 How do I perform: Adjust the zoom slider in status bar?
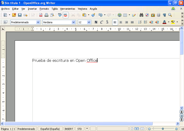tap(163, 129)
